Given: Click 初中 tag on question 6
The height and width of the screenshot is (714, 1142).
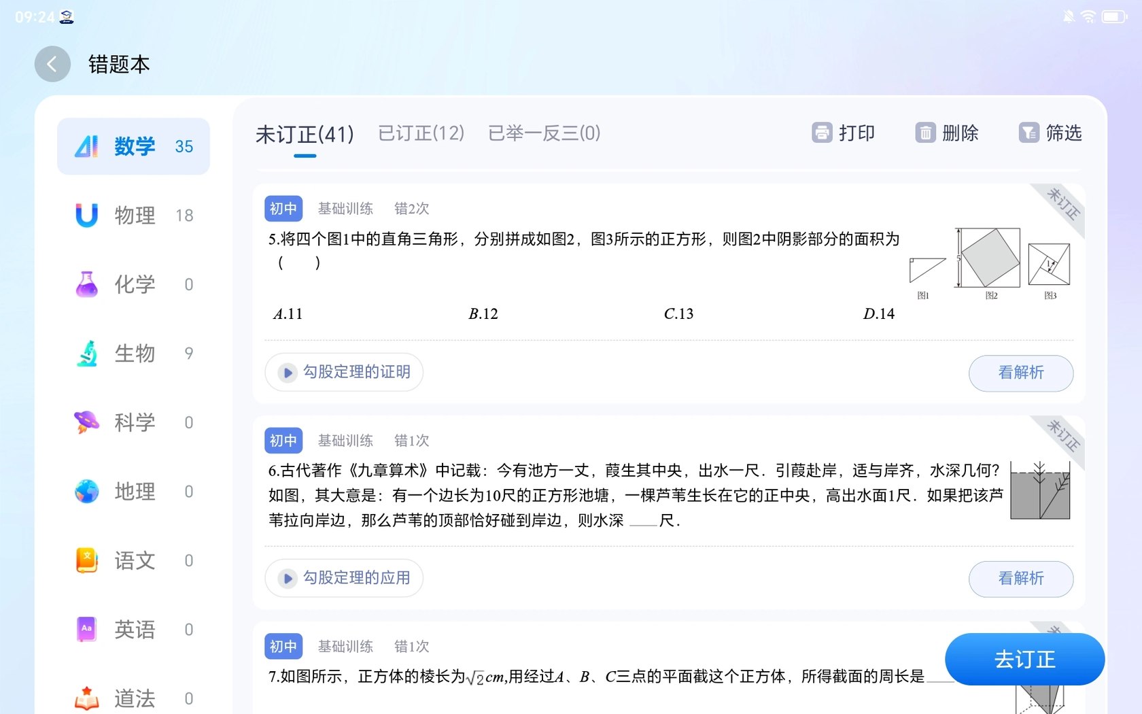Looking at the screenshot, I should [283, 441].
